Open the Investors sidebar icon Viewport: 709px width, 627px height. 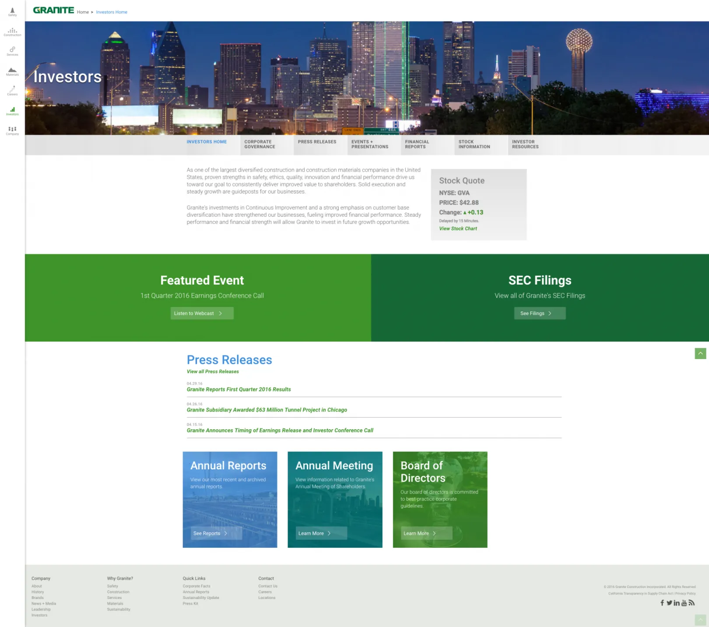tap(12, 111)
